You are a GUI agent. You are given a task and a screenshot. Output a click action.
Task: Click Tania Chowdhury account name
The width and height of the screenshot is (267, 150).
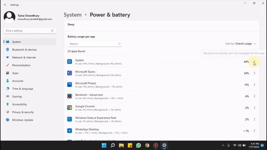point(28,15)
